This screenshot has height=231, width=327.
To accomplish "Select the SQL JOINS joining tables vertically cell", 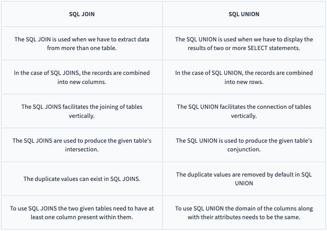I will coord(82,111).
